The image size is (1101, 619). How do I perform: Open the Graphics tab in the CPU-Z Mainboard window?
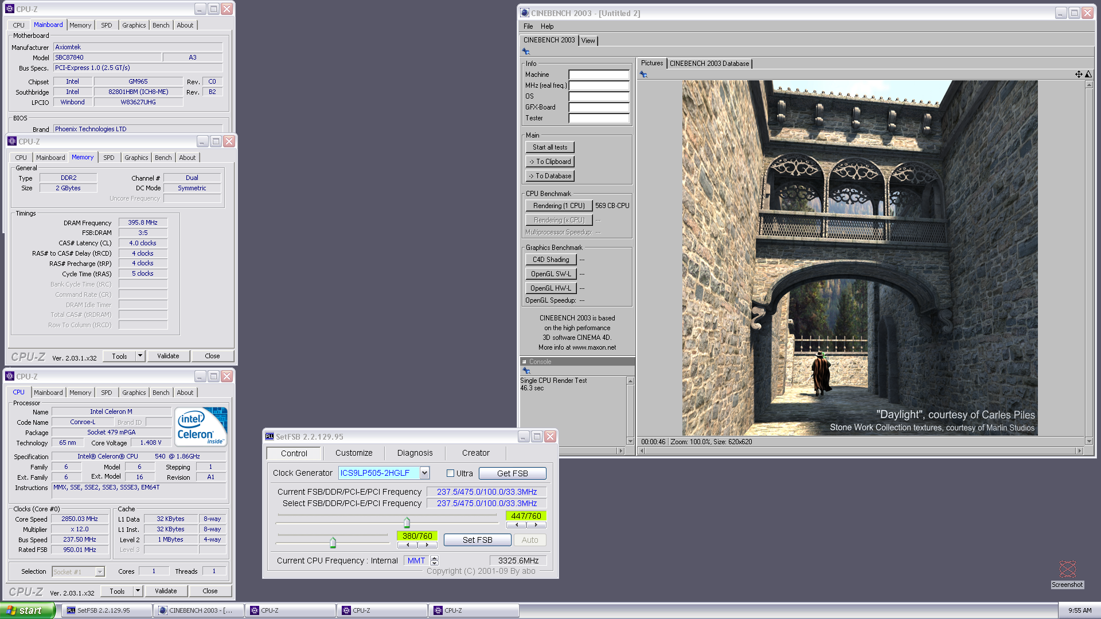(134, 25)
